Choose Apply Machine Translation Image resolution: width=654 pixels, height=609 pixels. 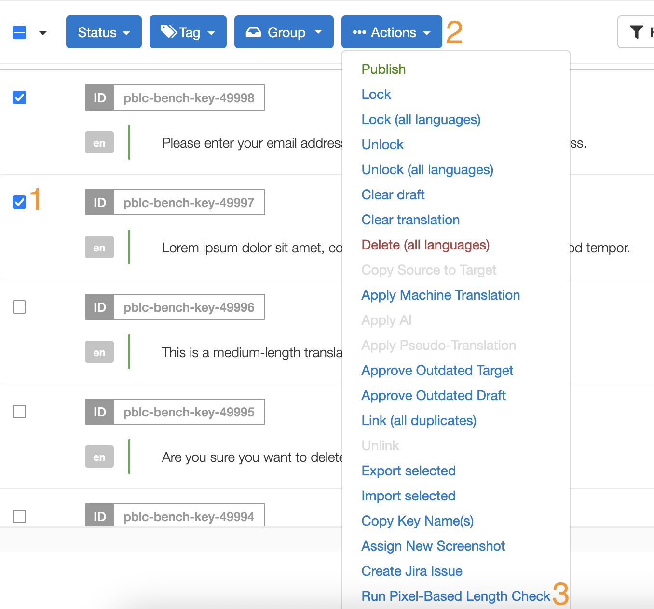pyautogui.click(x=441, y=295)
